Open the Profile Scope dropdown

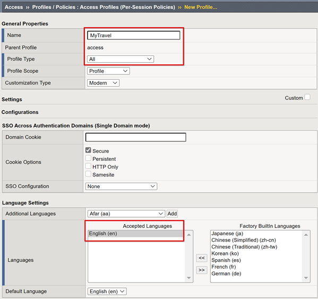click(108, 71)
